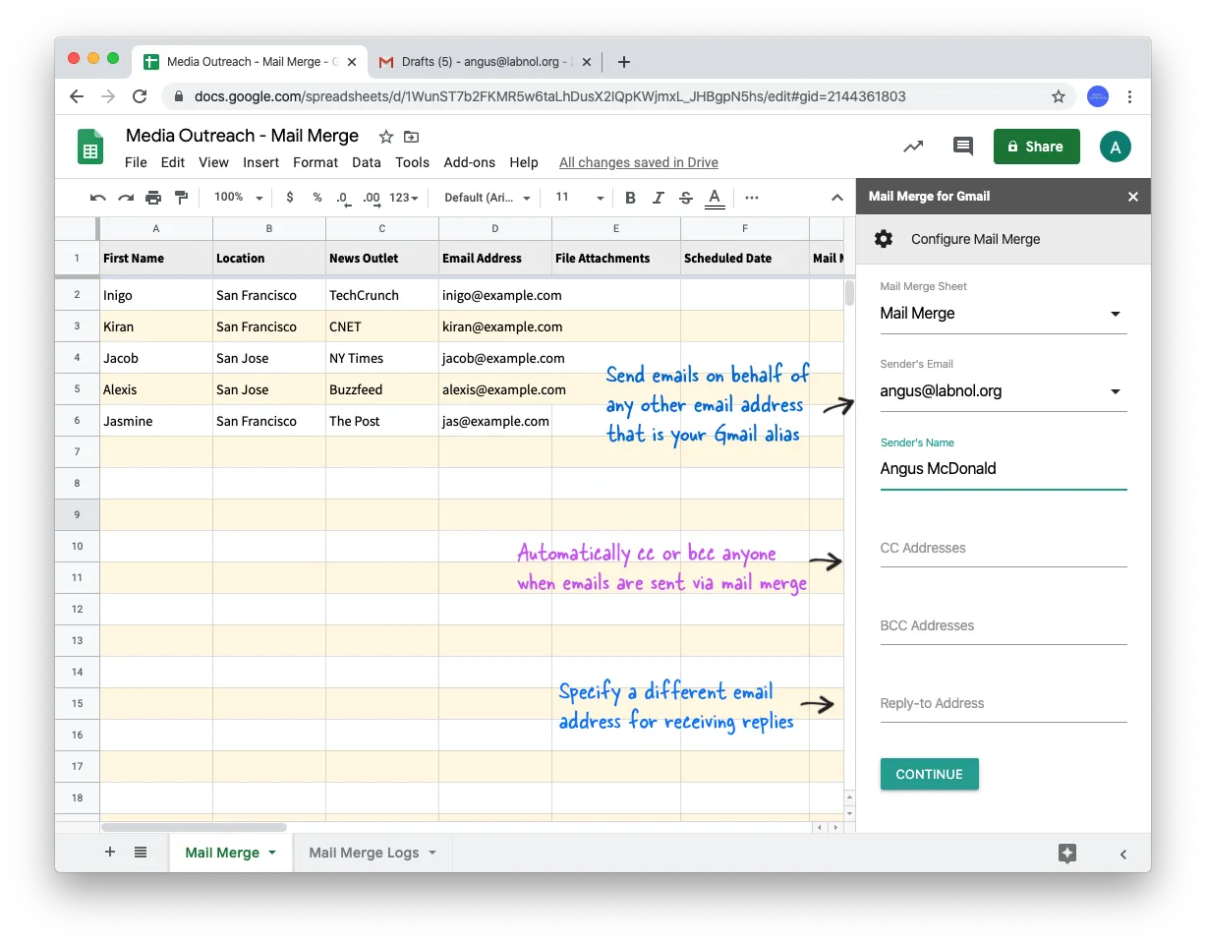Expand the number format 123 menu
This screenshot has width=1206, height=945.
point(400,198)
